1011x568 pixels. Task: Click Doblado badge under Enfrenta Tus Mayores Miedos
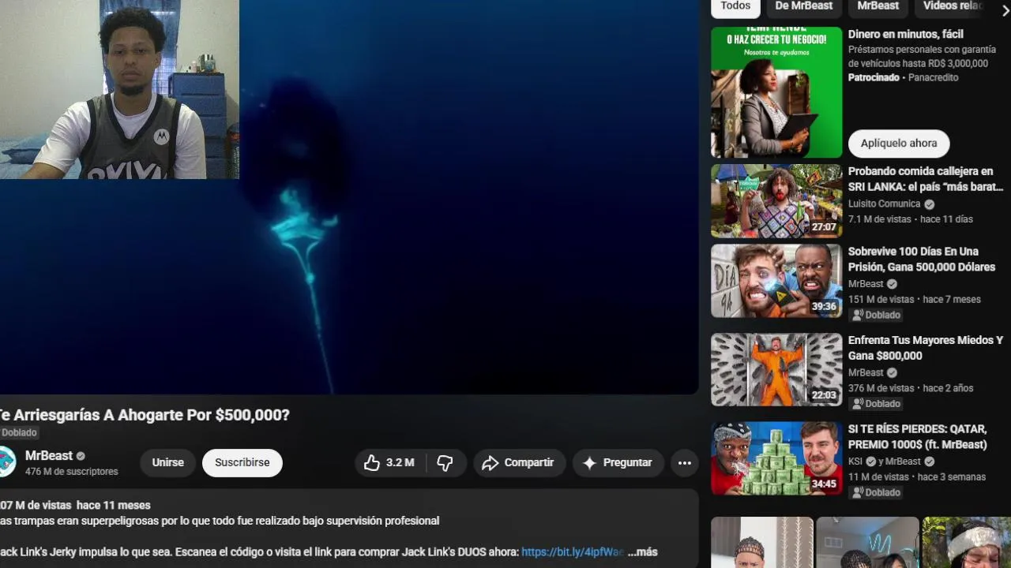(875, 404)
